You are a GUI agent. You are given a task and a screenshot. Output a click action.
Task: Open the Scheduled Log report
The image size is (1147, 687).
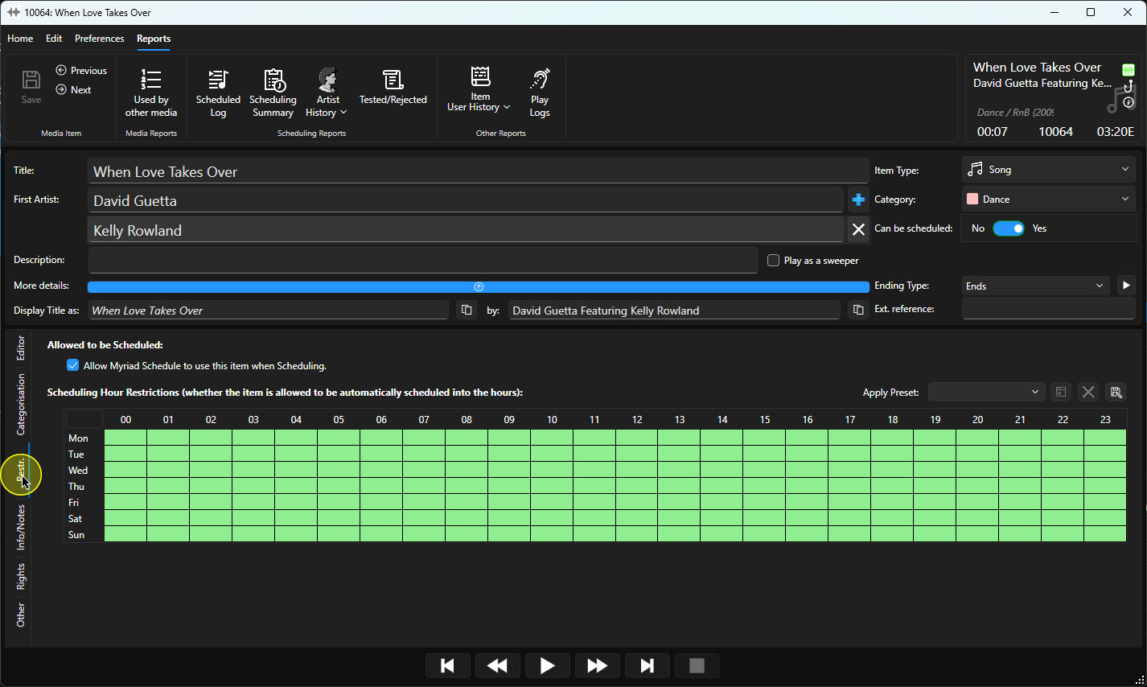(218, 93)
